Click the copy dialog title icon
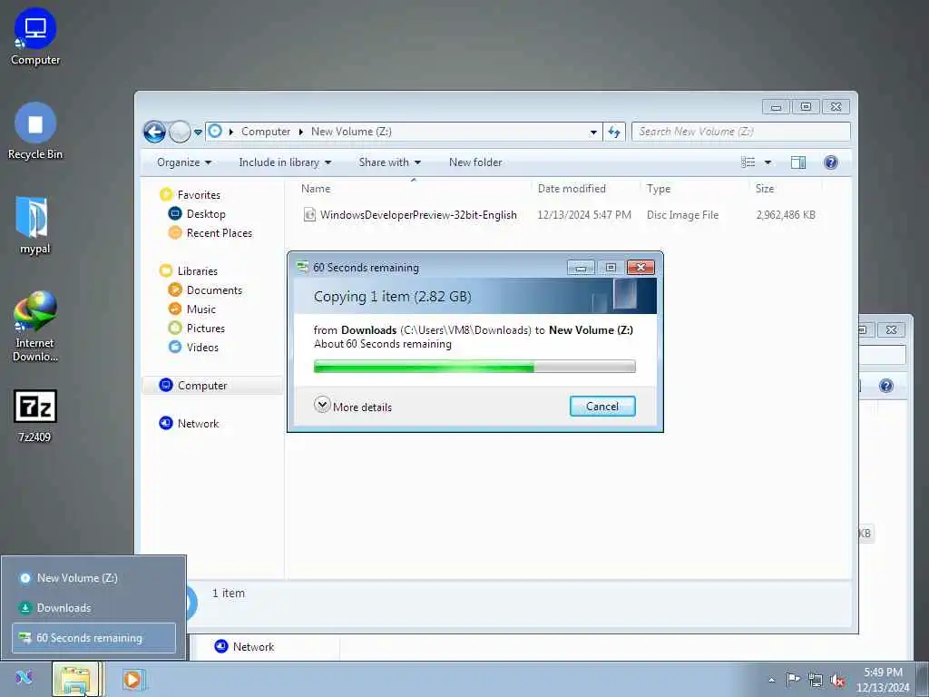 302,268
